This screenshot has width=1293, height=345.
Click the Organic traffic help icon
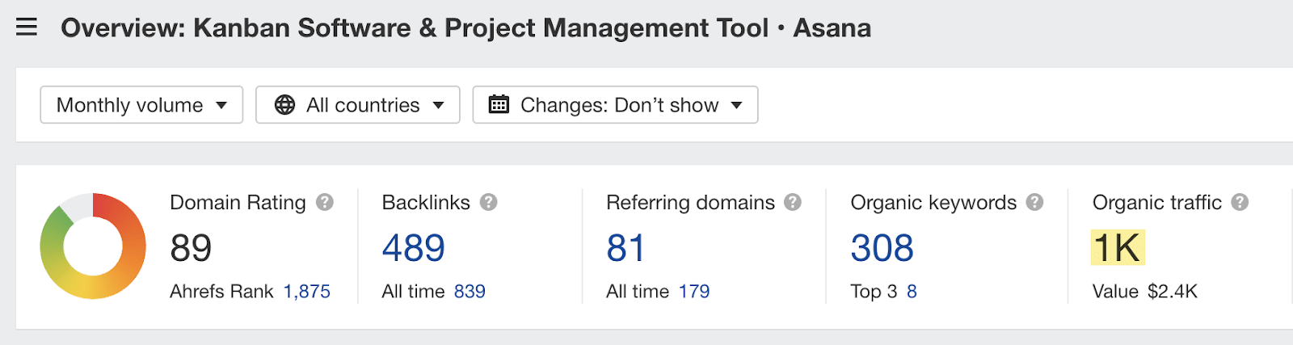[x=1240, y=202]
